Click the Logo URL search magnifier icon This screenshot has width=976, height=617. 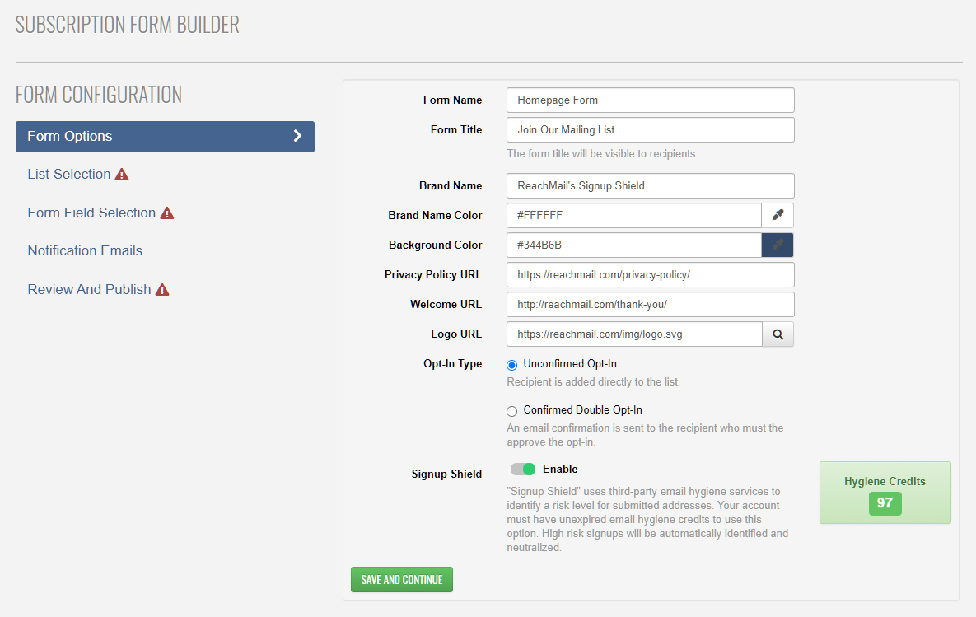click(x=778, y=334)
